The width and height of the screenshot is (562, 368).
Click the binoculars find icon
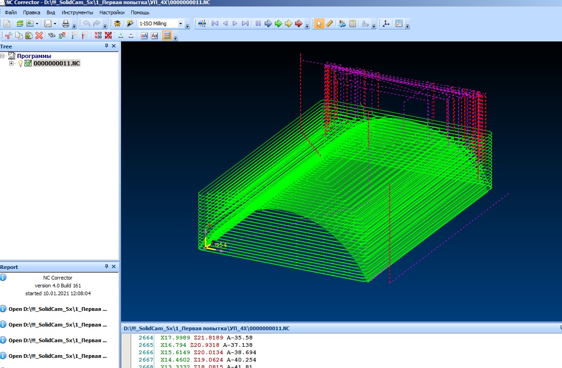click(x=52, y=35)
